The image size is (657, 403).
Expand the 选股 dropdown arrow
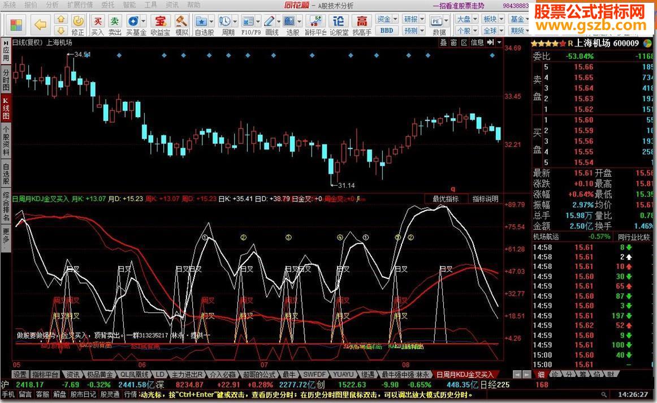point(299,20)
